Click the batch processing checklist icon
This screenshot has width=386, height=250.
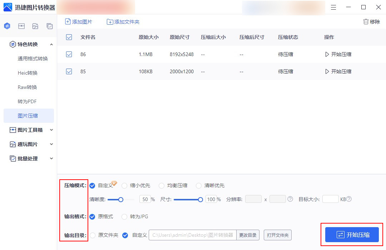(x=49, y=26)
